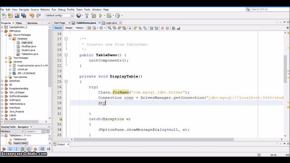Click the Stop Macro Recording icon
This screenshot has width=290, height=163.
167,28
